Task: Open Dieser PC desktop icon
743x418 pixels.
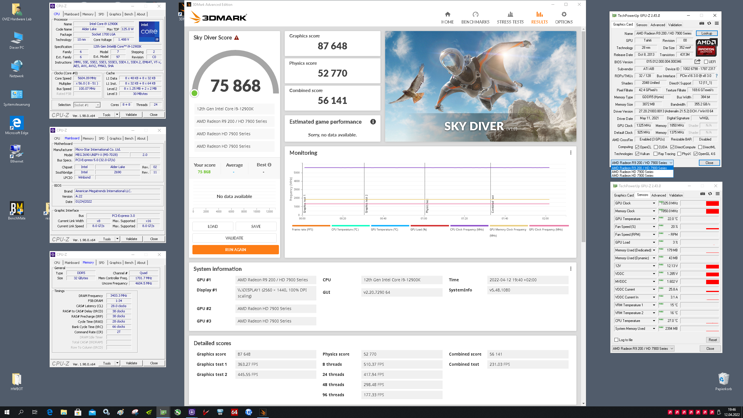Action: tap(17, 41)
